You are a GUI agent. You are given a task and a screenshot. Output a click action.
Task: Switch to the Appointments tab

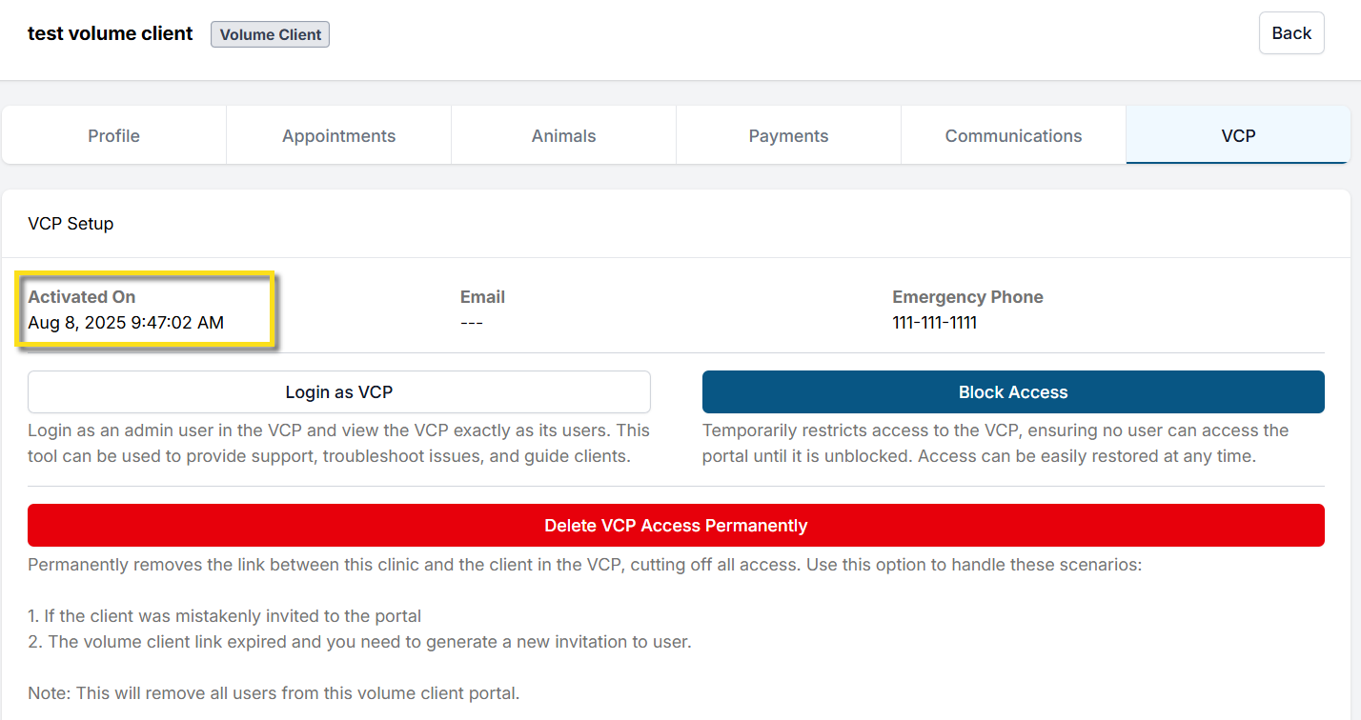point(338,136)
